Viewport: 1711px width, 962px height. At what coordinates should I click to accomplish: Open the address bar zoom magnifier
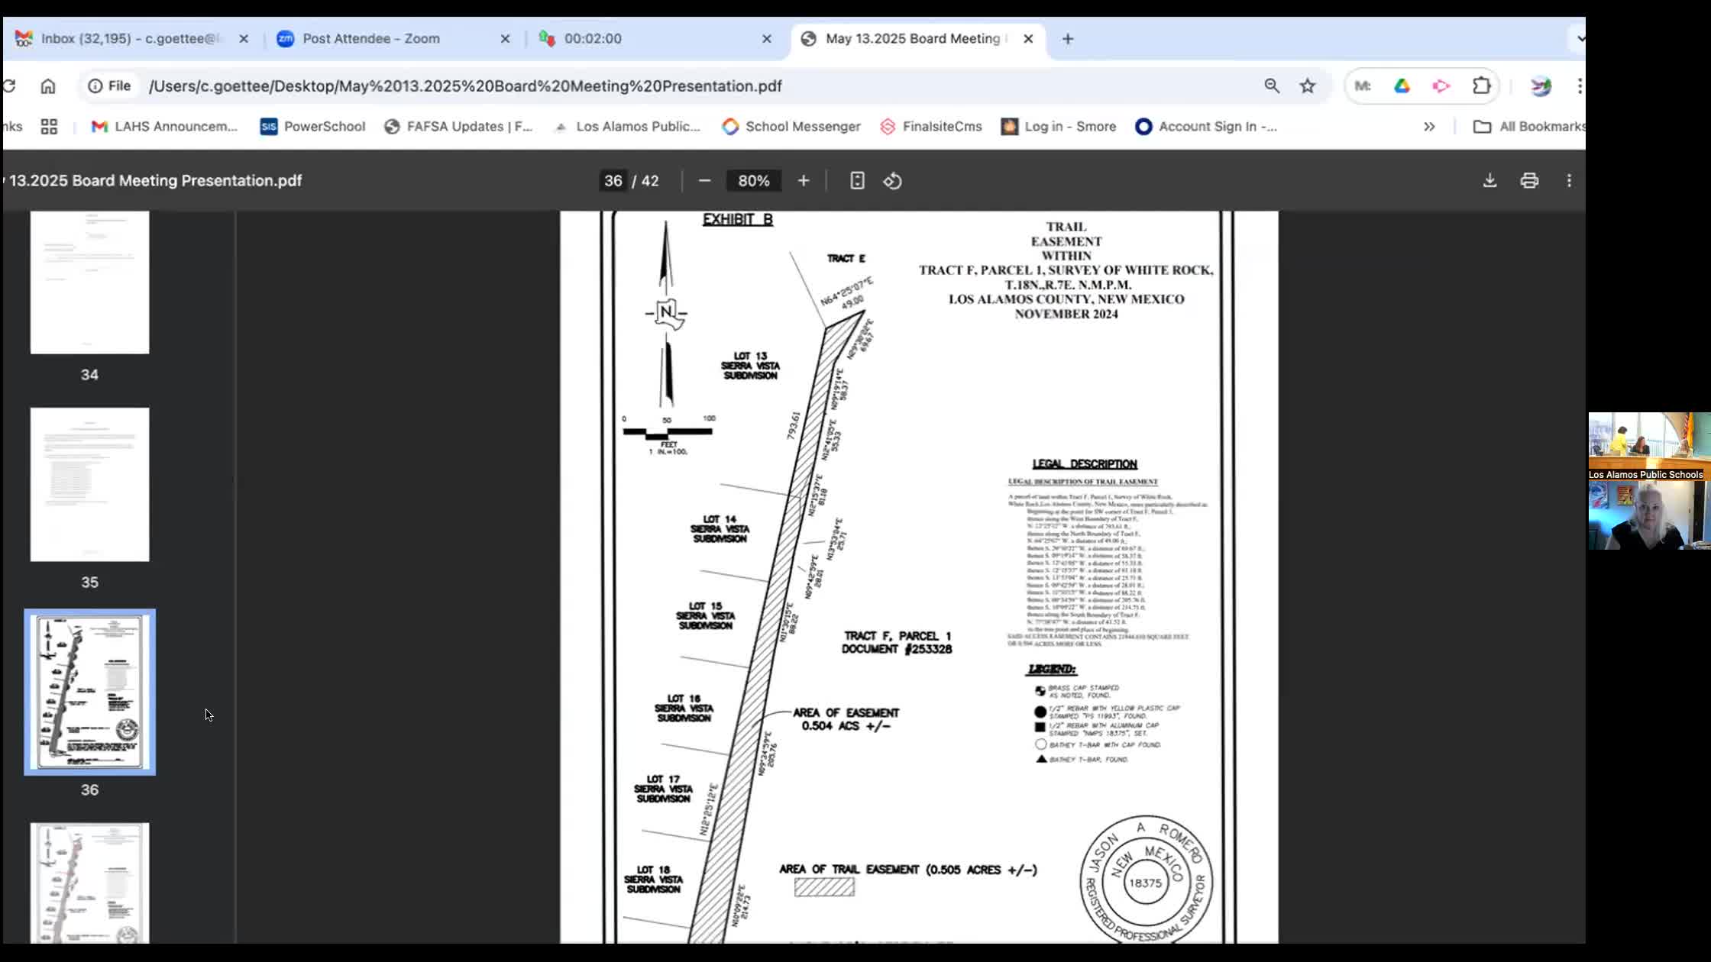[x=1272, y=86]
